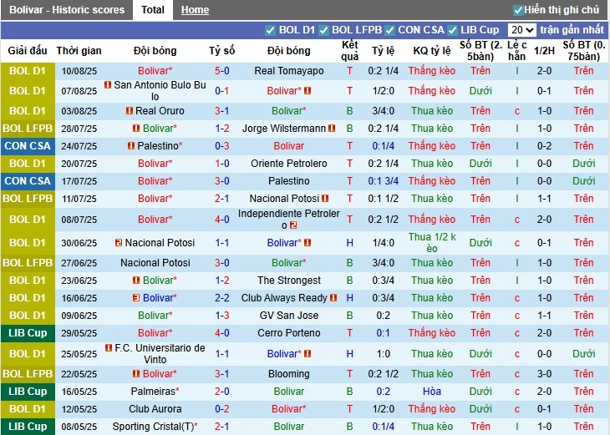
Task: Click the Club Aurora team name
Action: [x=155, y=409]
